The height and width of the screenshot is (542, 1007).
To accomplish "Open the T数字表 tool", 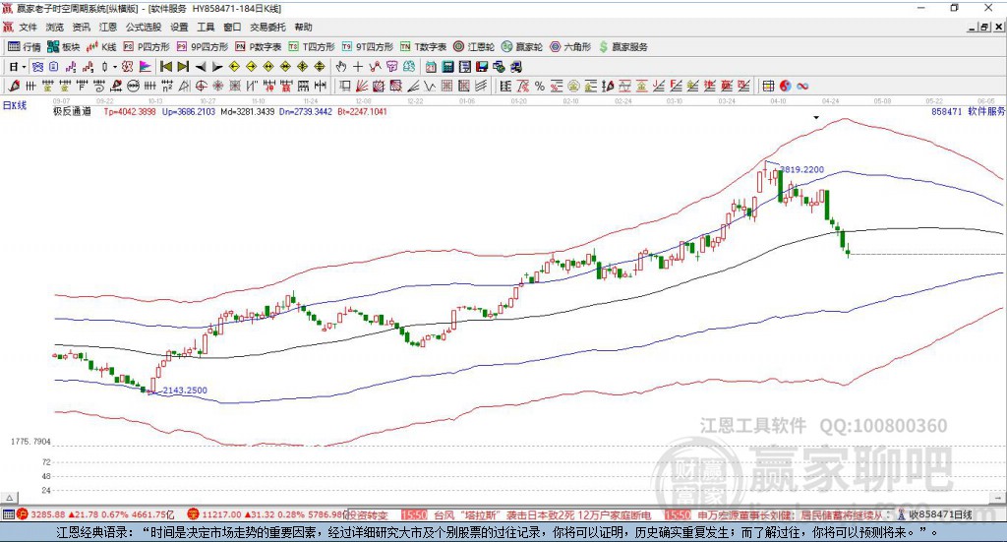I will [x=423, y=47].
